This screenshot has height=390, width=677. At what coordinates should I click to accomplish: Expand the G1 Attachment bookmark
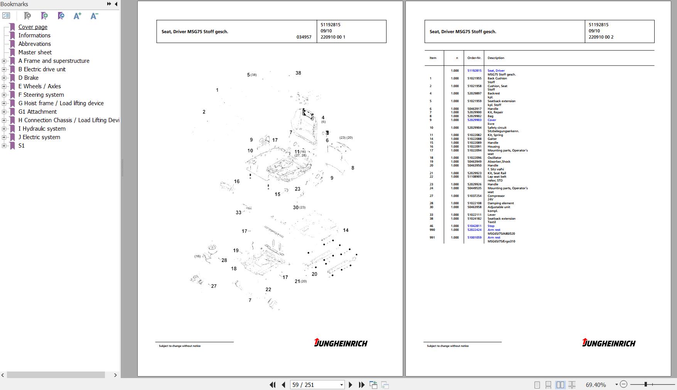click(4, 112)
